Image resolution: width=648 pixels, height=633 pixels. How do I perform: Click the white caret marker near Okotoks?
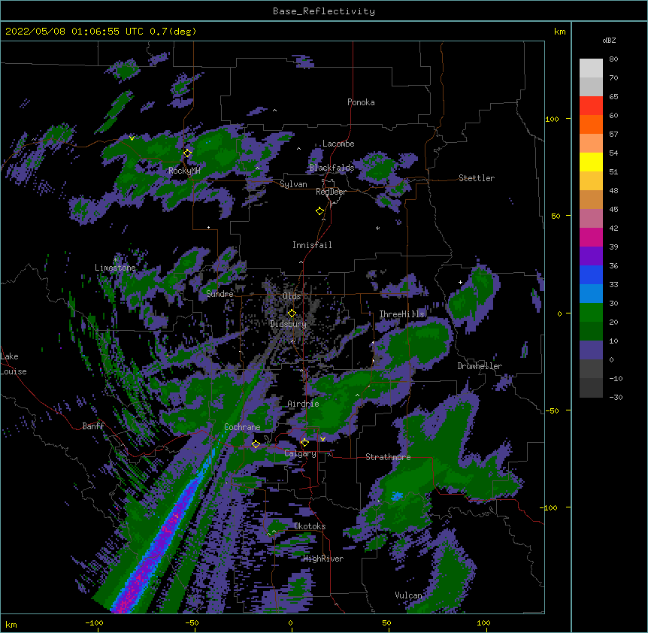[274, 532]
